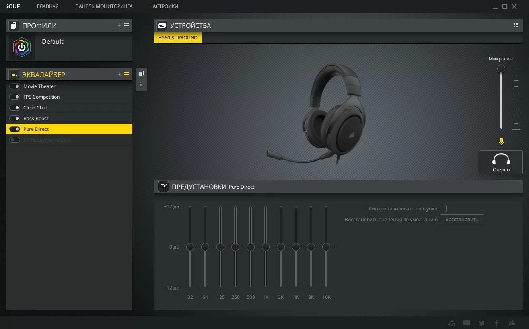This screenshot has height=329, width=529.
Task: Click the 500 Hz equalizer slider knob
Action: 251,247
